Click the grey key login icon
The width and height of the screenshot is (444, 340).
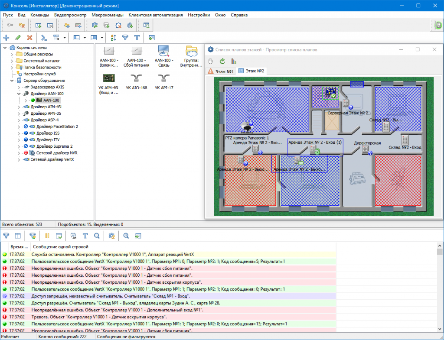tap(10, 25)
